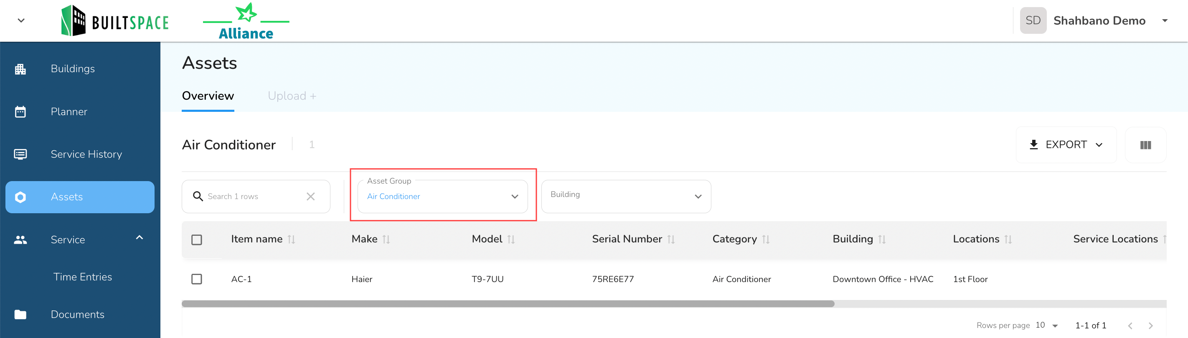This screenshot has height=338, width=1188.
Task: Sort by Model column arrows
Action: click(511, 240)
